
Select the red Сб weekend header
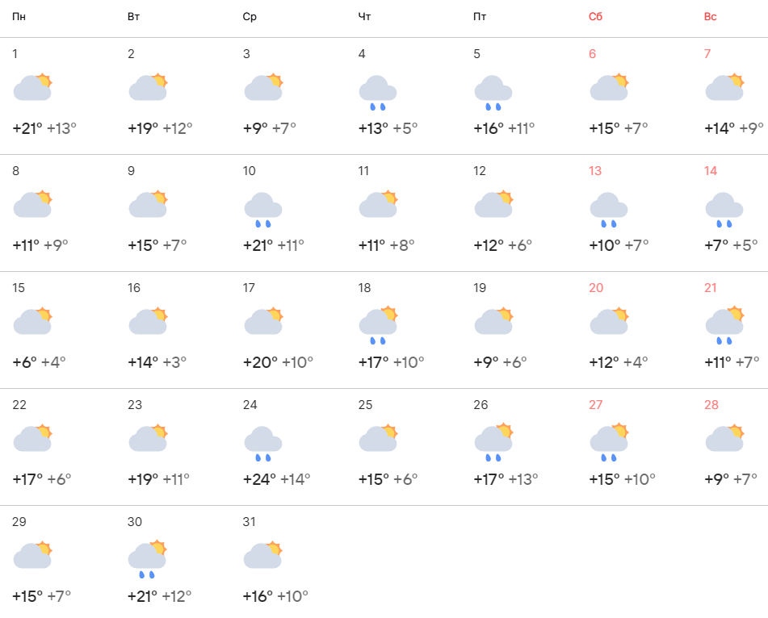596,17
